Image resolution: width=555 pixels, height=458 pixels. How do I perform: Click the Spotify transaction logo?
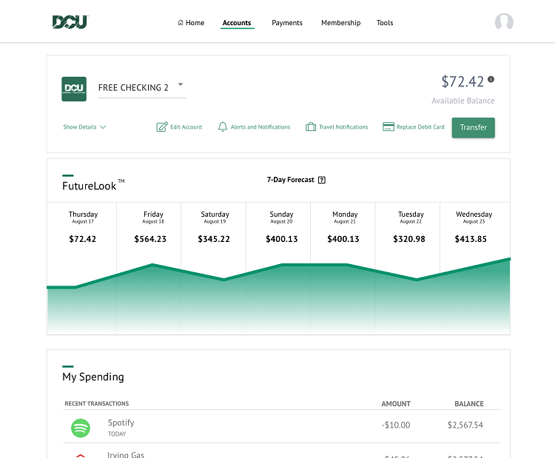[x=80, y=428]
